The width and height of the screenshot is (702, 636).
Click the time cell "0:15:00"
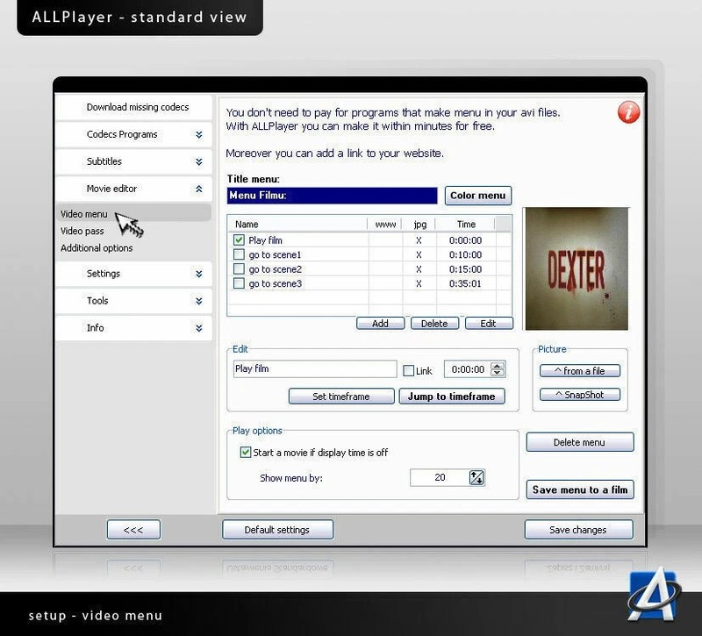point(466,269)
